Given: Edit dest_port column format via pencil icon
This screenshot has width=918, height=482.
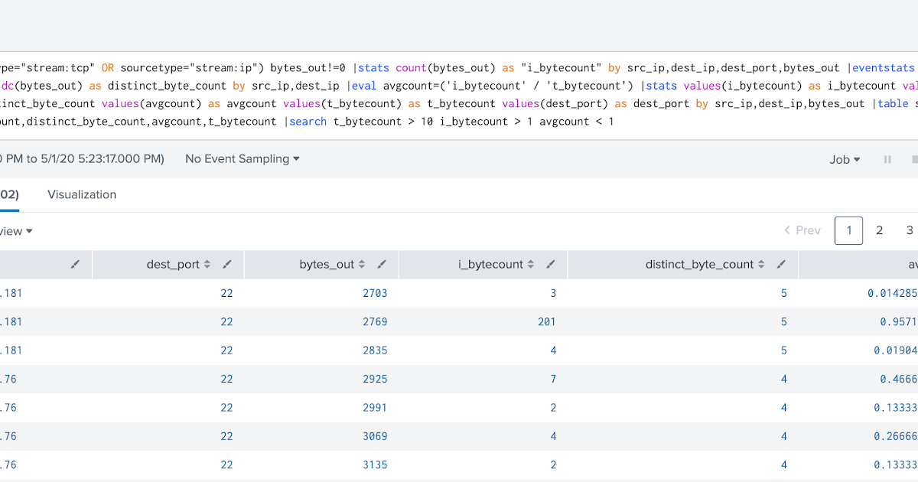Looking at the screenshot, I should pyautogui.click(x=226, y=264).
